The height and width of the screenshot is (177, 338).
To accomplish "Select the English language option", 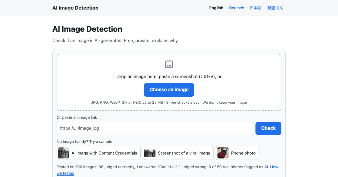I will coord(216,8).
